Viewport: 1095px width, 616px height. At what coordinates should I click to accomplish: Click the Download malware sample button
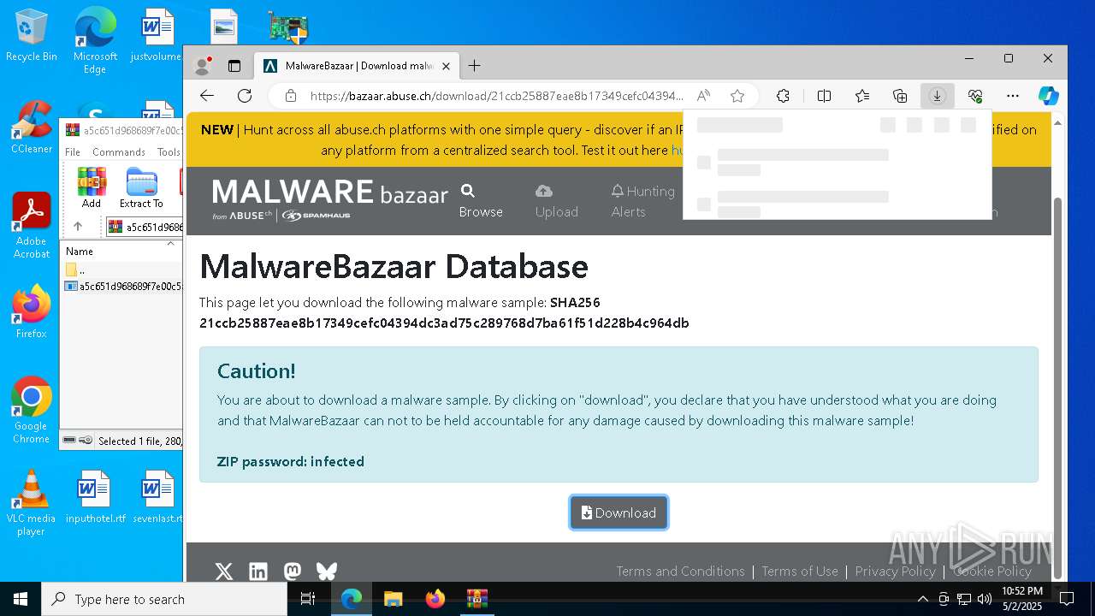point(619,512)
